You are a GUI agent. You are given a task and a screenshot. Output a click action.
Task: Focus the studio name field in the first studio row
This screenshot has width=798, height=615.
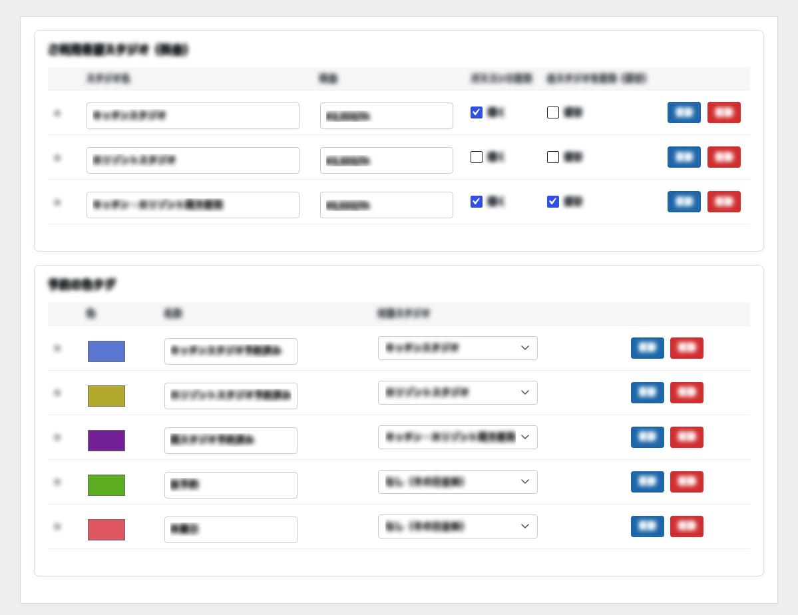click(x=193, y=116)
